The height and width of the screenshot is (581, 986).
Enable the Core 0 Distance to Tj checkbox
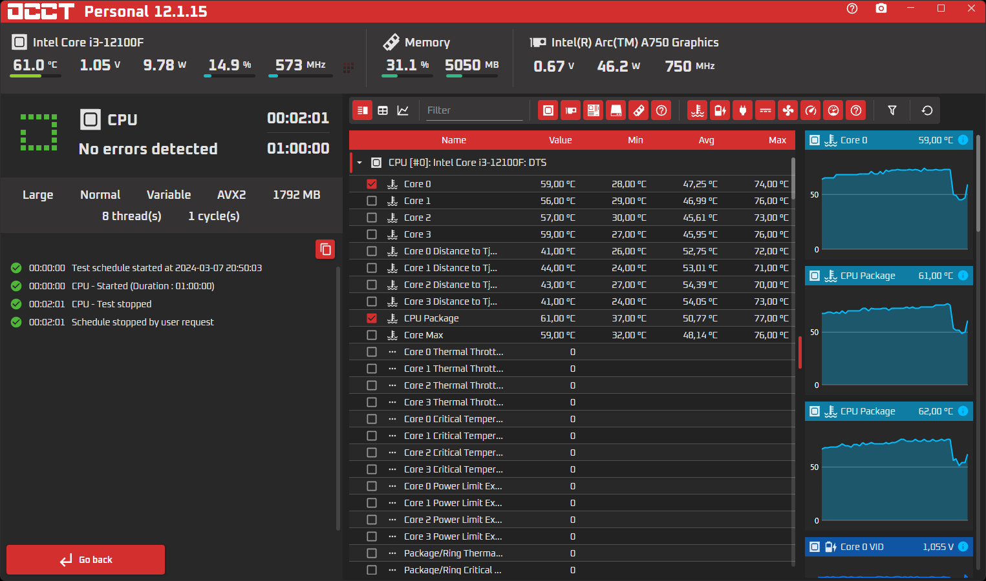tap(372, 251)
